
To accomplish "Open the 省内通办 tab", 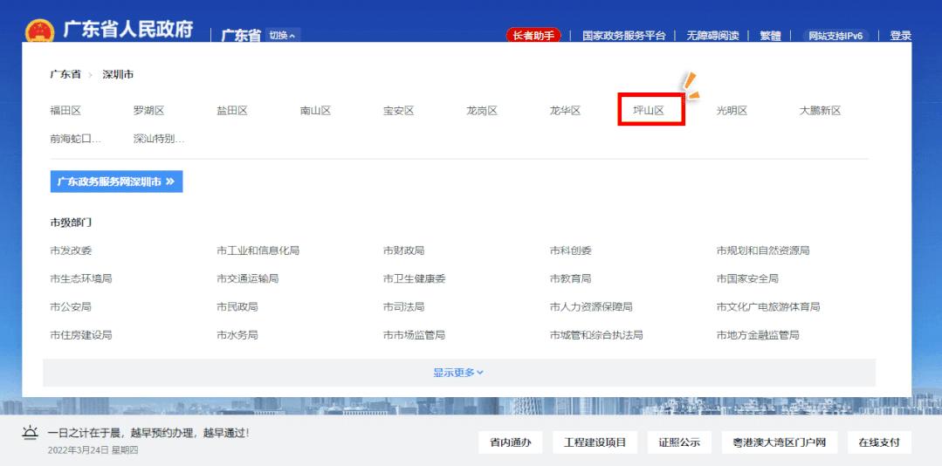I will click(x=510, y=442).
